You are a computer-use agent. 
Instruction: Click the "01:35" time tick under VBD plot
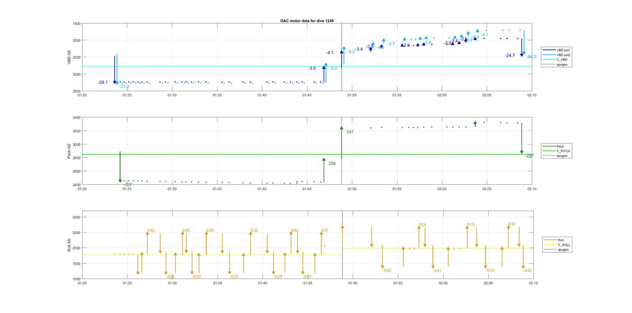pos(217,95)
